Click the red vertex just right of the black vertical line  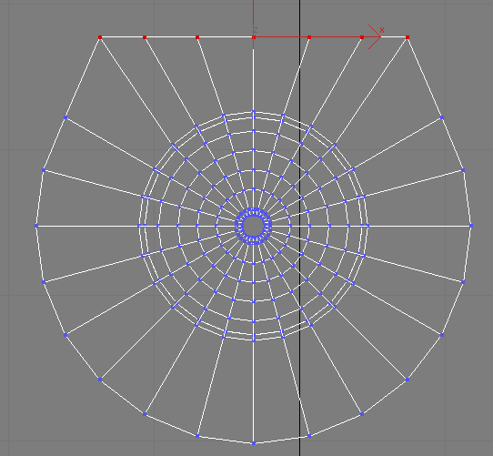[x=309, y=37]
